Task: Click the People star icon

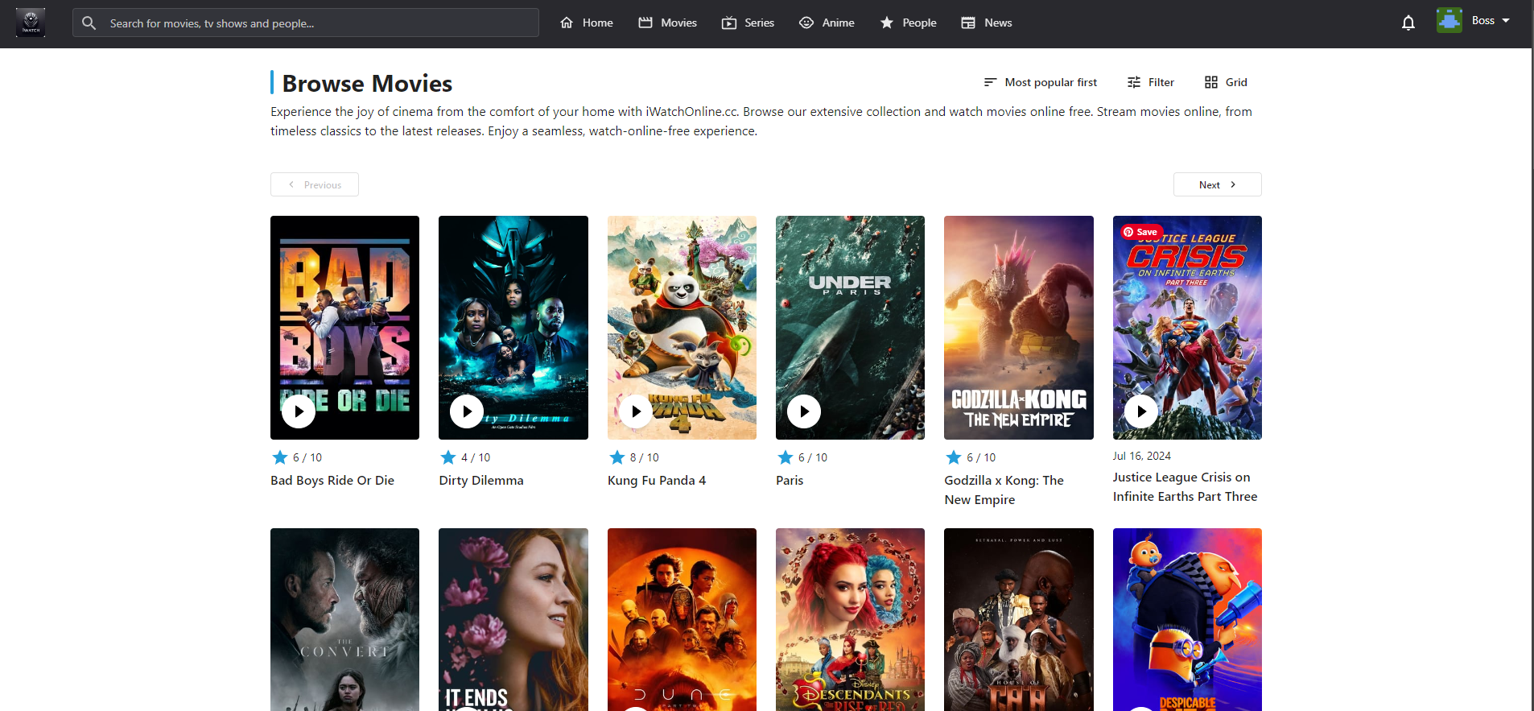Action: point(887,23)
